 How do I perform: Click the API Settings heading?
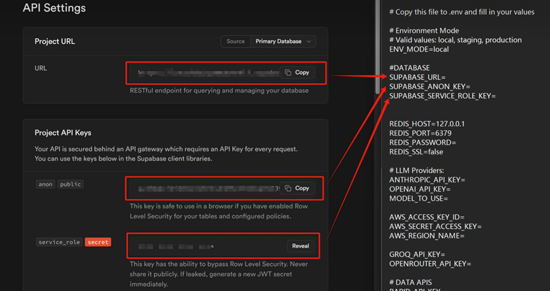(x=54, y=8)
